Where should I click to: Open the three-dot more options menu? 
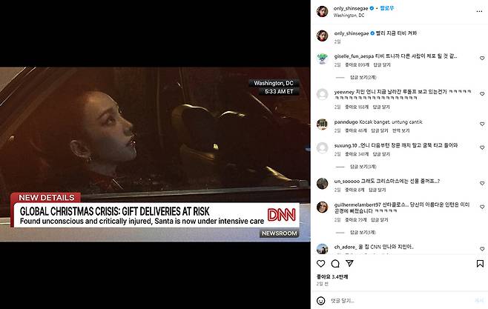[x=479, y=11]
